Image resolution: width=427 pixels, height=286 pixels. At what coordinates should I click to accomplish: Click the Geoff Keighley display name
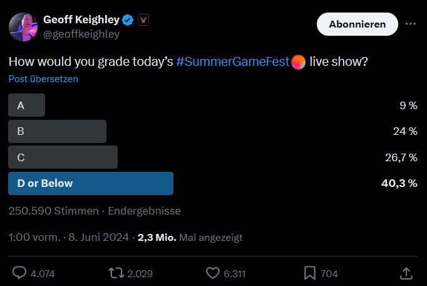click(81, 20)
